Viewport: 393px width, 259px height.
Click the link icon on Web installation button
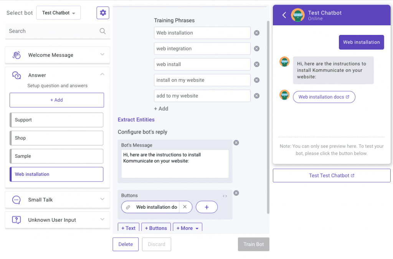[128, 207]
